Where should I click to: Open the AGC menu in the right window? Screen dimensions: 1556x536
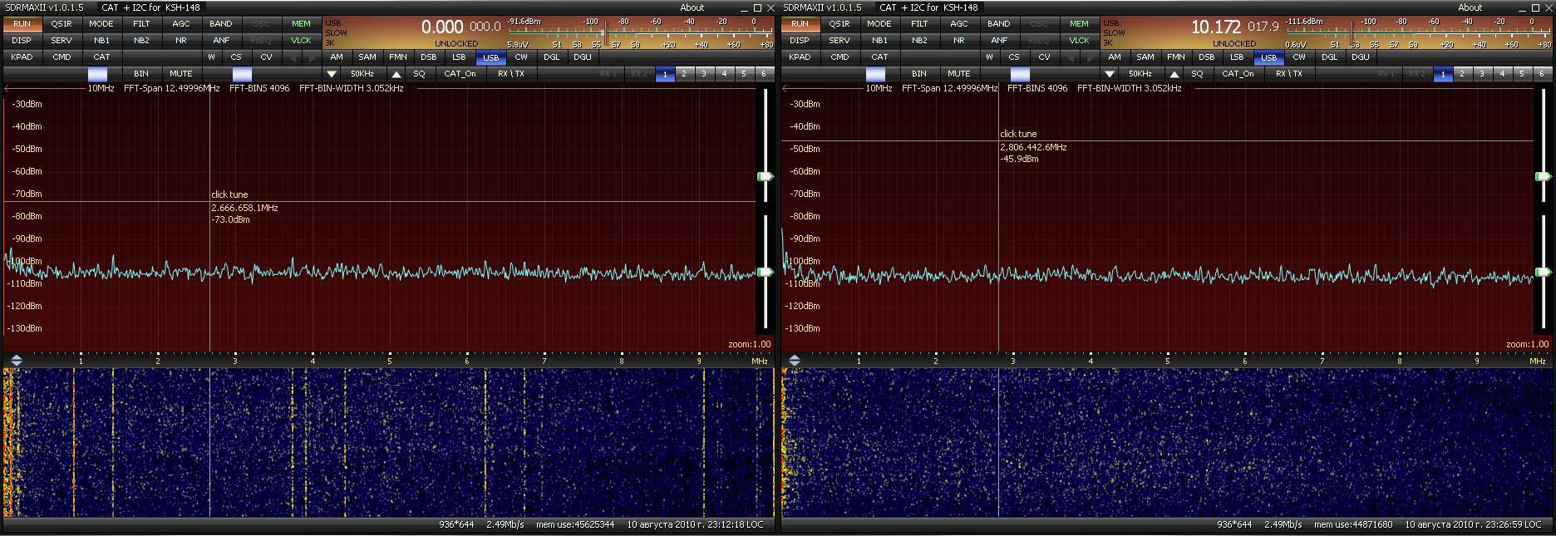tap(959, 24)
